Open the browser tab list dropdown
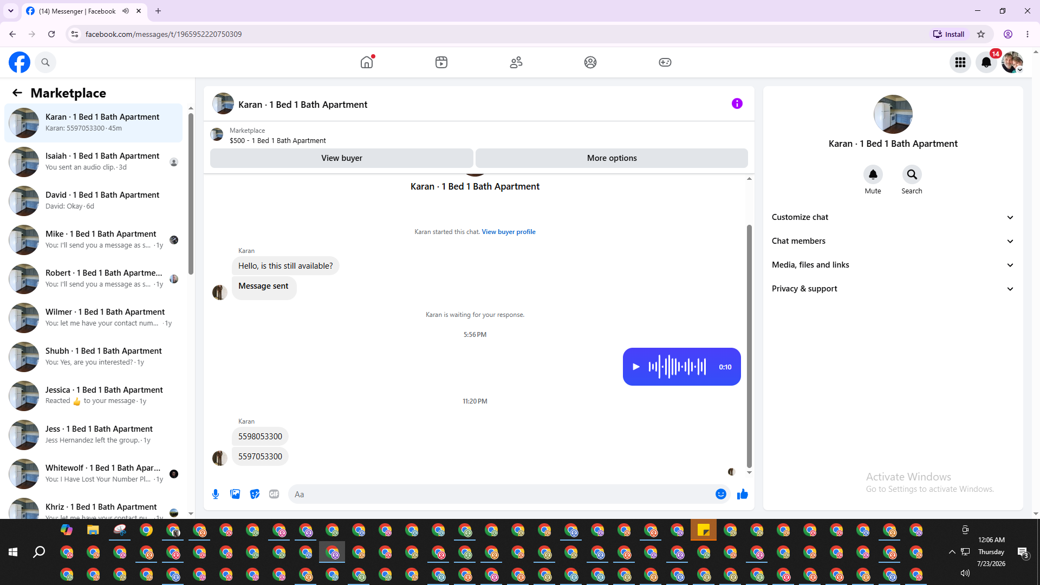Screen dimensions: 1040x585 click(x=11, y=11)
